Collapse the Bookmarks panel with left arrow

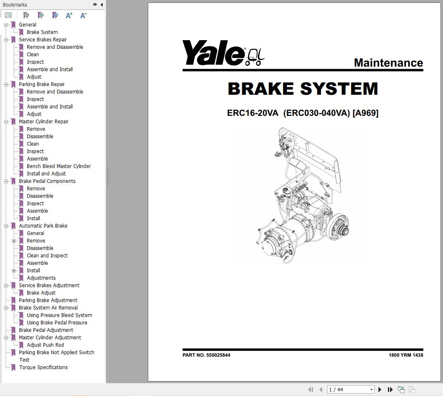102,5
